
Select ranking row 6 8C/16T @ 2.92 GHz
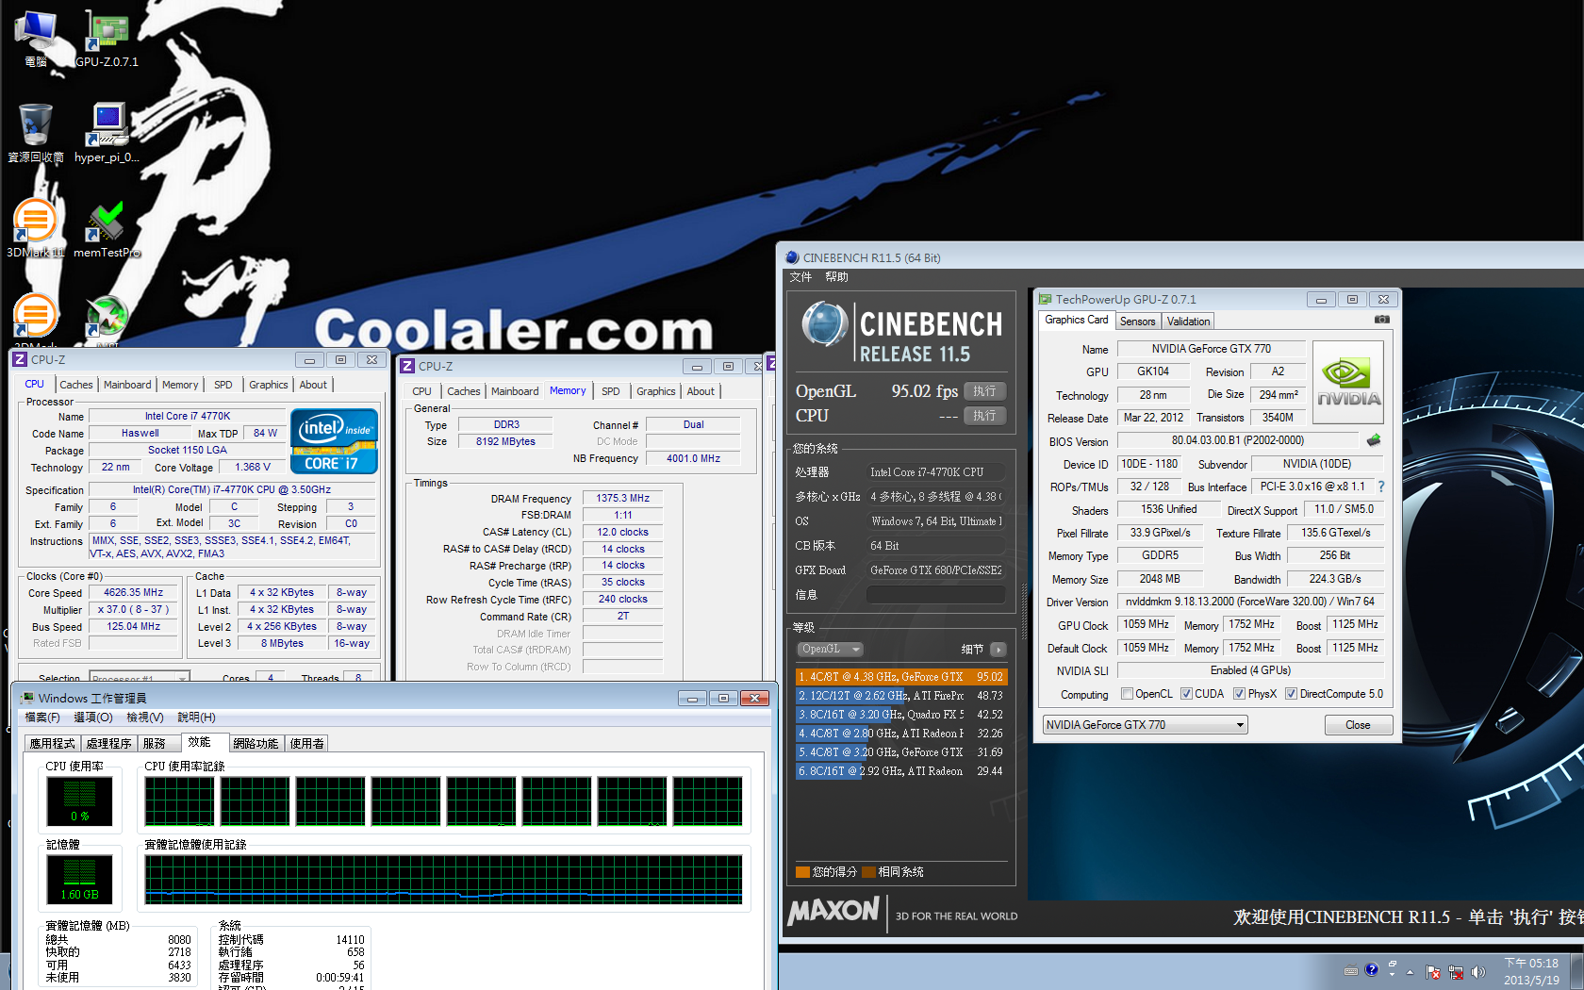(901, 771)
